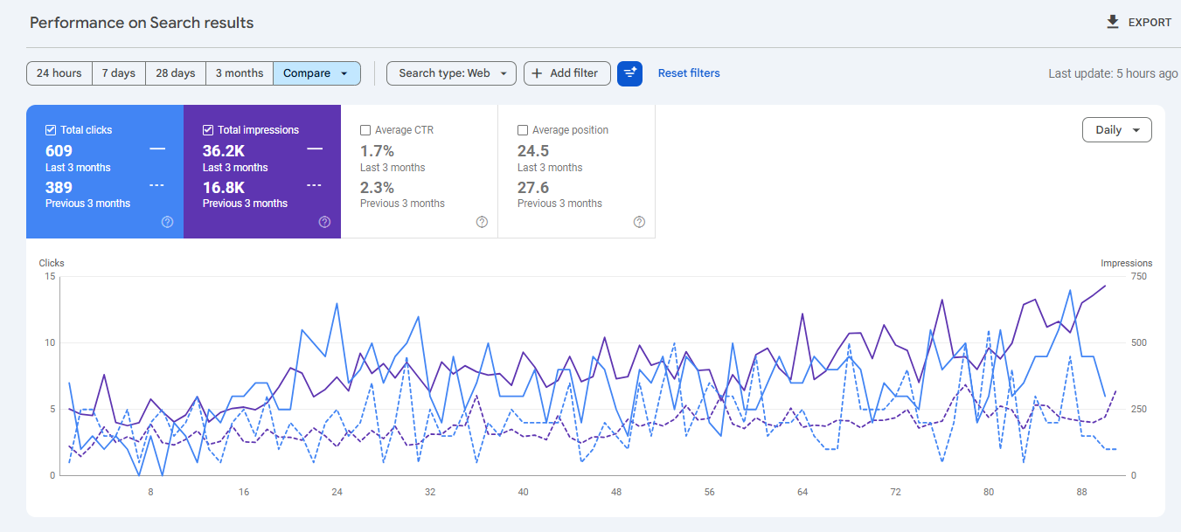1181x532 pixels.
Task: Open the Daily granularity dropdown
Action: coord(1116,128)
